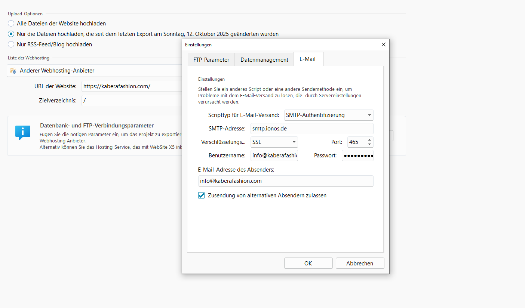Decrease the Port value with the down arrow
Viewport: 525px width, 308px height.
pyautogui.click(x=369, y=144)
